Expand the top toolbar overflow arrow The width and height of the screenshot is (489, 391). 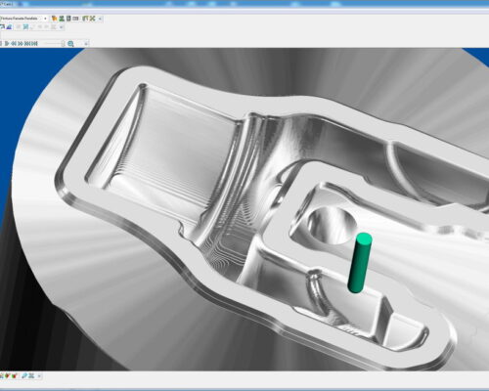100,19
